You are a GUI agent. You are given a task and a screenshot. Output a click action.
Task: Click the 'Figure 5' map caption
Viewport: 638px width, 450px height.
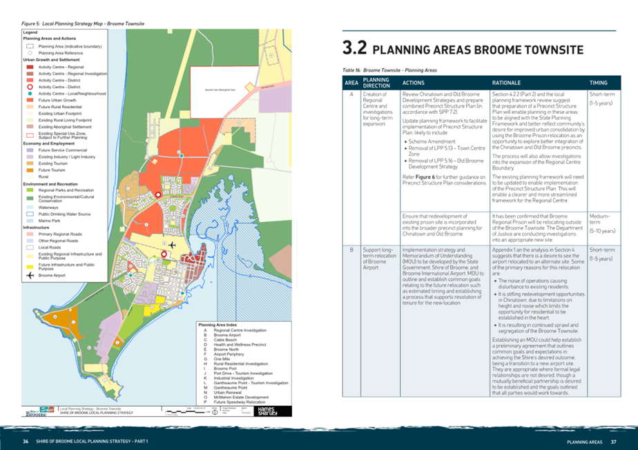click(x=83, y=23)
